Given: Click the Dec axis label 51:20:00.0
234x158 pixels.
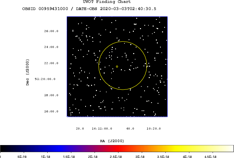Looking at the screenshot, I should click(x=45, y=79).
